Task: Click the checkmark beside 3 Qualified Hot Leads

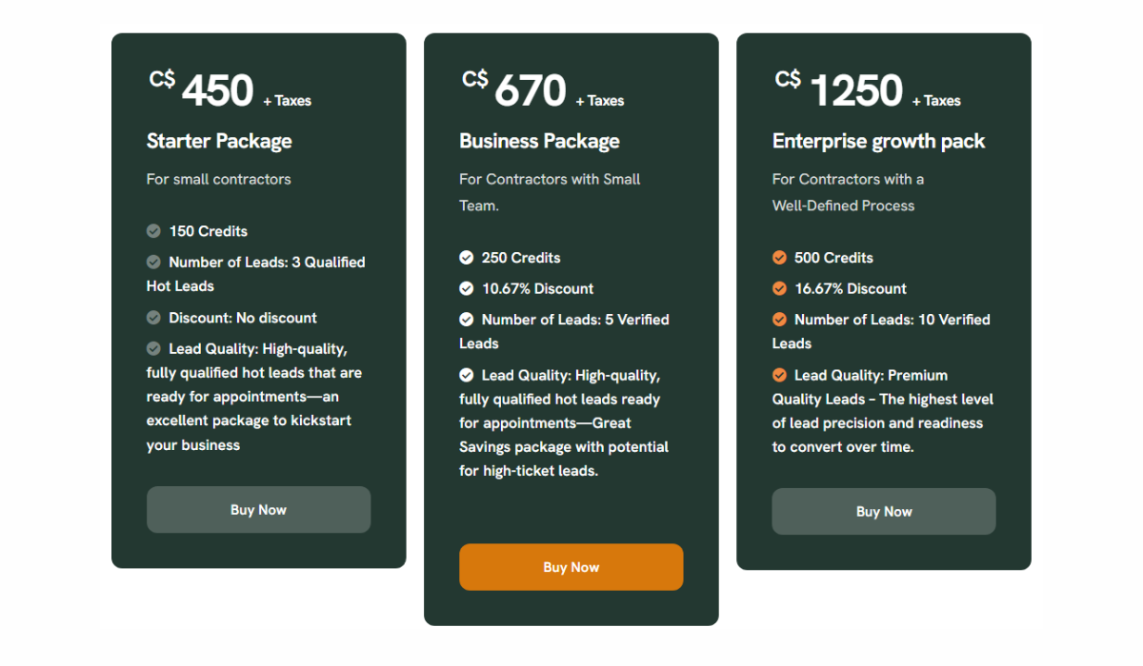Action: pos(153,262)
